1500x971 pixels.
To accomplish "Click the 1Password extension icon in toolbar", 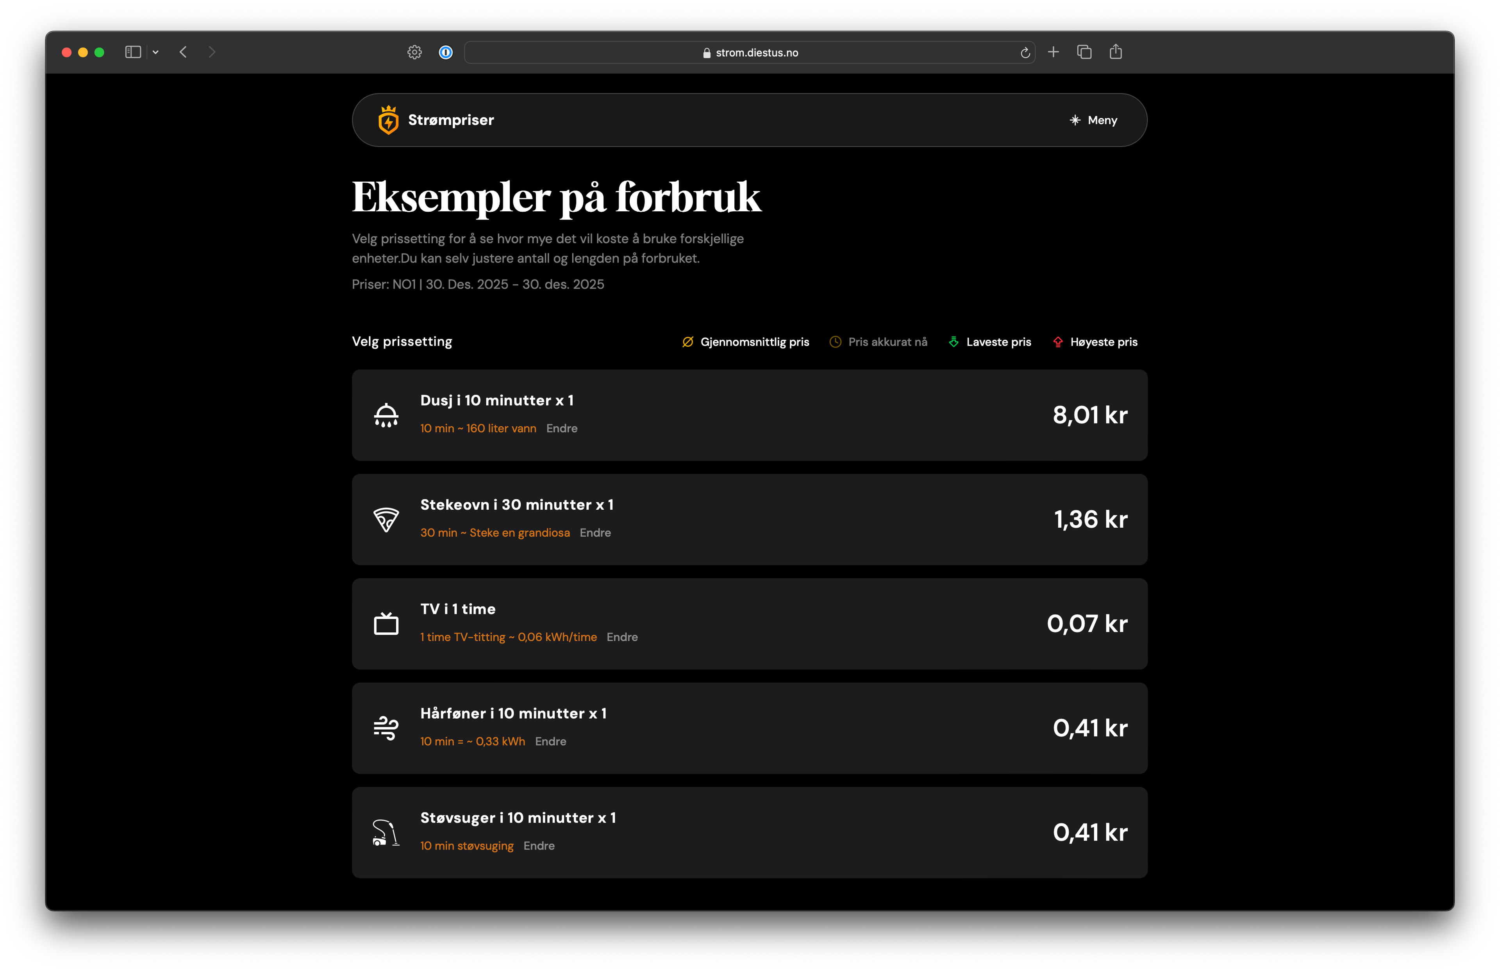I will point(446,52).
